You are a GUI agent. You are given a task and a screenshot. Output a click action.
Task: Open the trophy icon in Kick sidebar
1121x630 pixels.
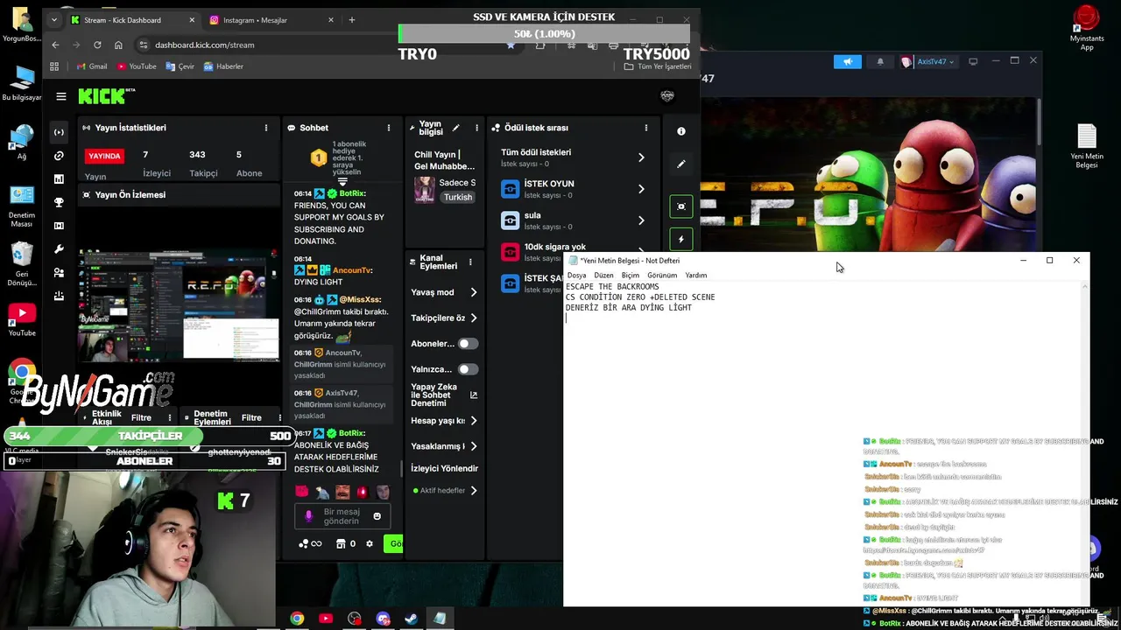(59, 202)
